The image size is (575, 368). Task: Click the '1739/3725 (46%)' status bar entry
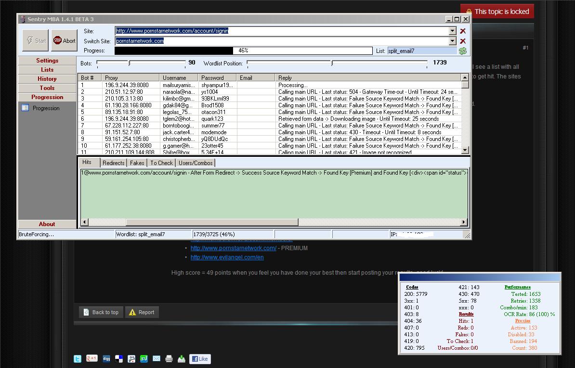(x=233, y=234)
